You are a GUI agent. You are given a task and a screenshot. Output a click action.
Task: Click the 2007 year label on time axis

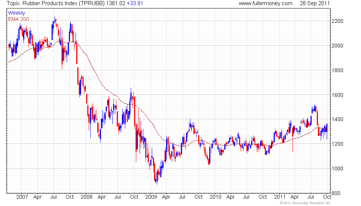[x=22, y=197]
